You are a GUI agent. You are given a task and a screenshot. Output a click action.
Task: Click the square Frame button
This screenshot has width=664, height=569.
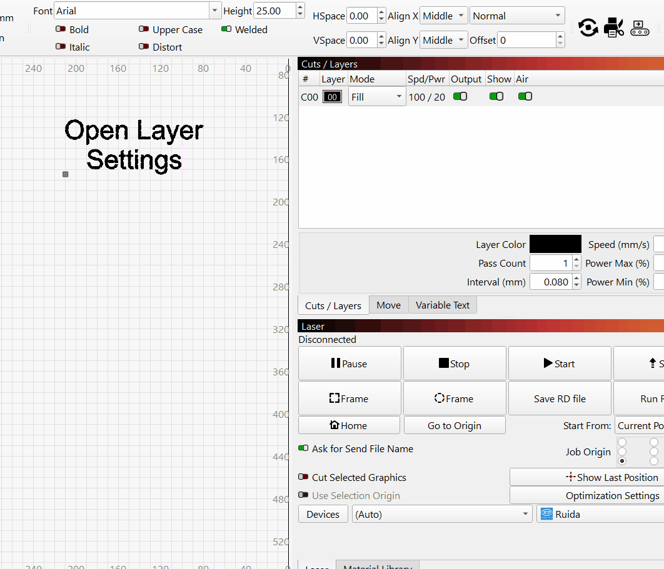point(350,398)
